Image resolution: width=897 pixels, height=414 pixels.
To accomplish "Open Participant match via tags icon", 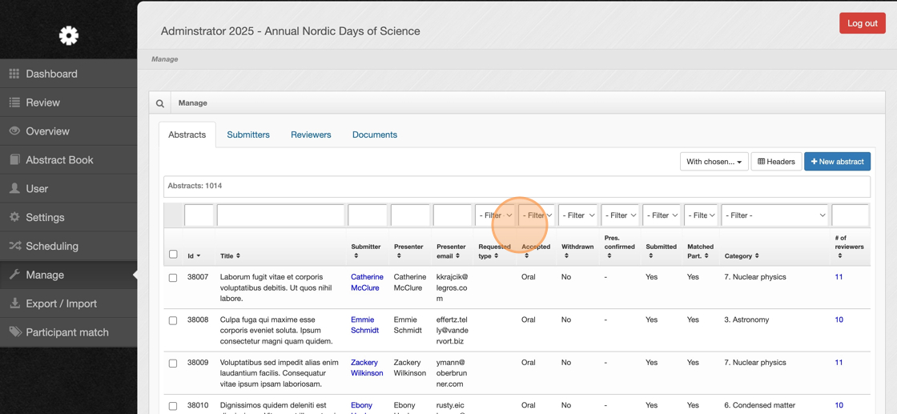I will pyautogui.click(x=14, y=332).
